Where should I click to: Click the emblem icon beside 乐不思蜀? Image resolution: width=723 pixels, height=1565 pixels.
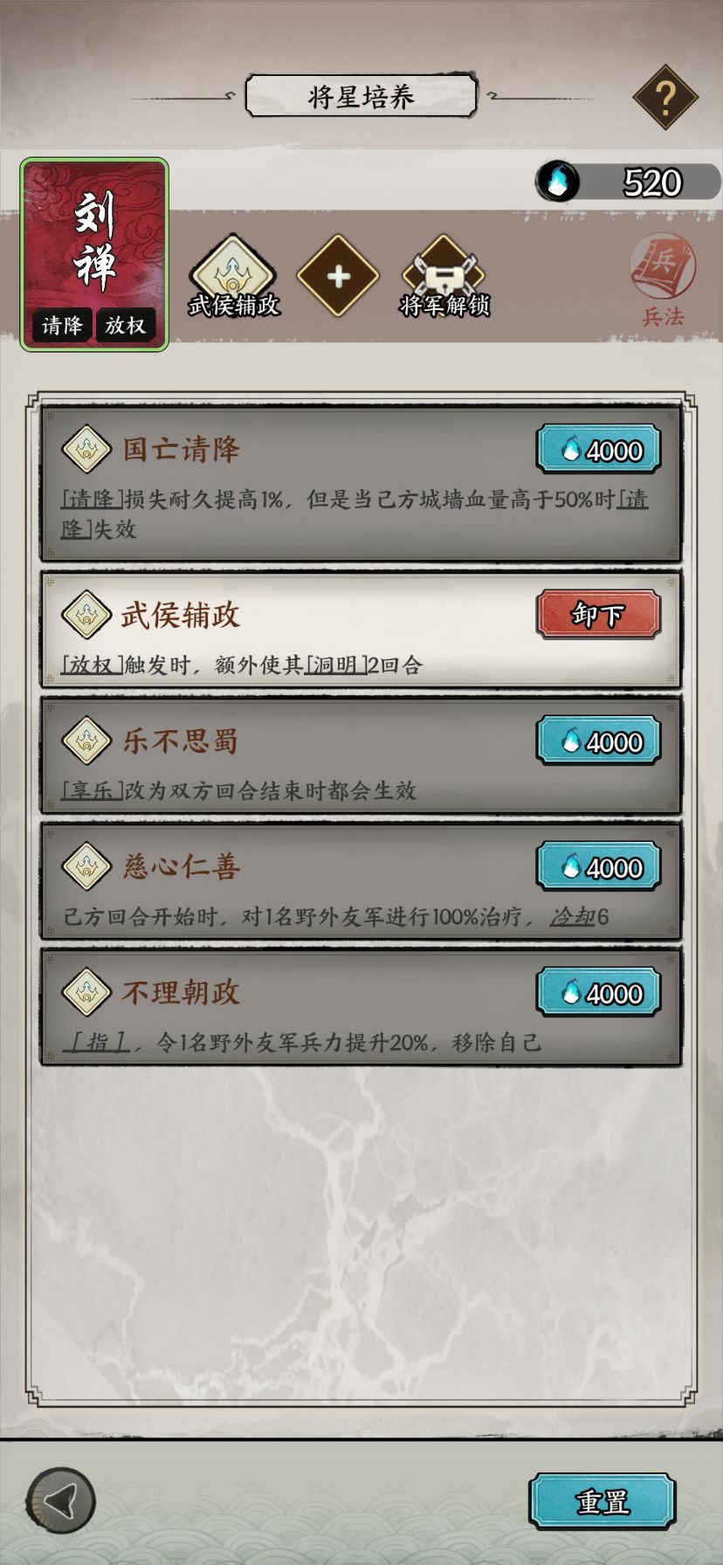(86, 741)
